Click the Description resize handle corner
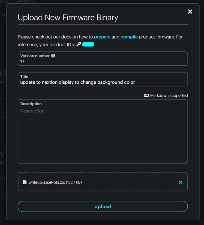The width and height of the screenshot is (204, 225). tap(186, 162)
